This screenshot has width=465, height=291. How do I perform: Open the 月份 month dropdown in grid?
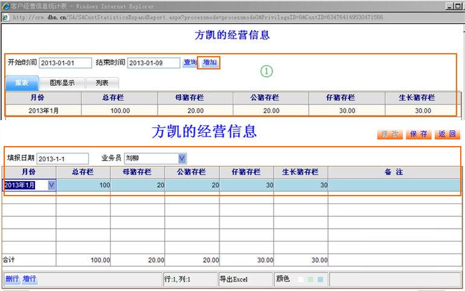click(x=51, y=185)
